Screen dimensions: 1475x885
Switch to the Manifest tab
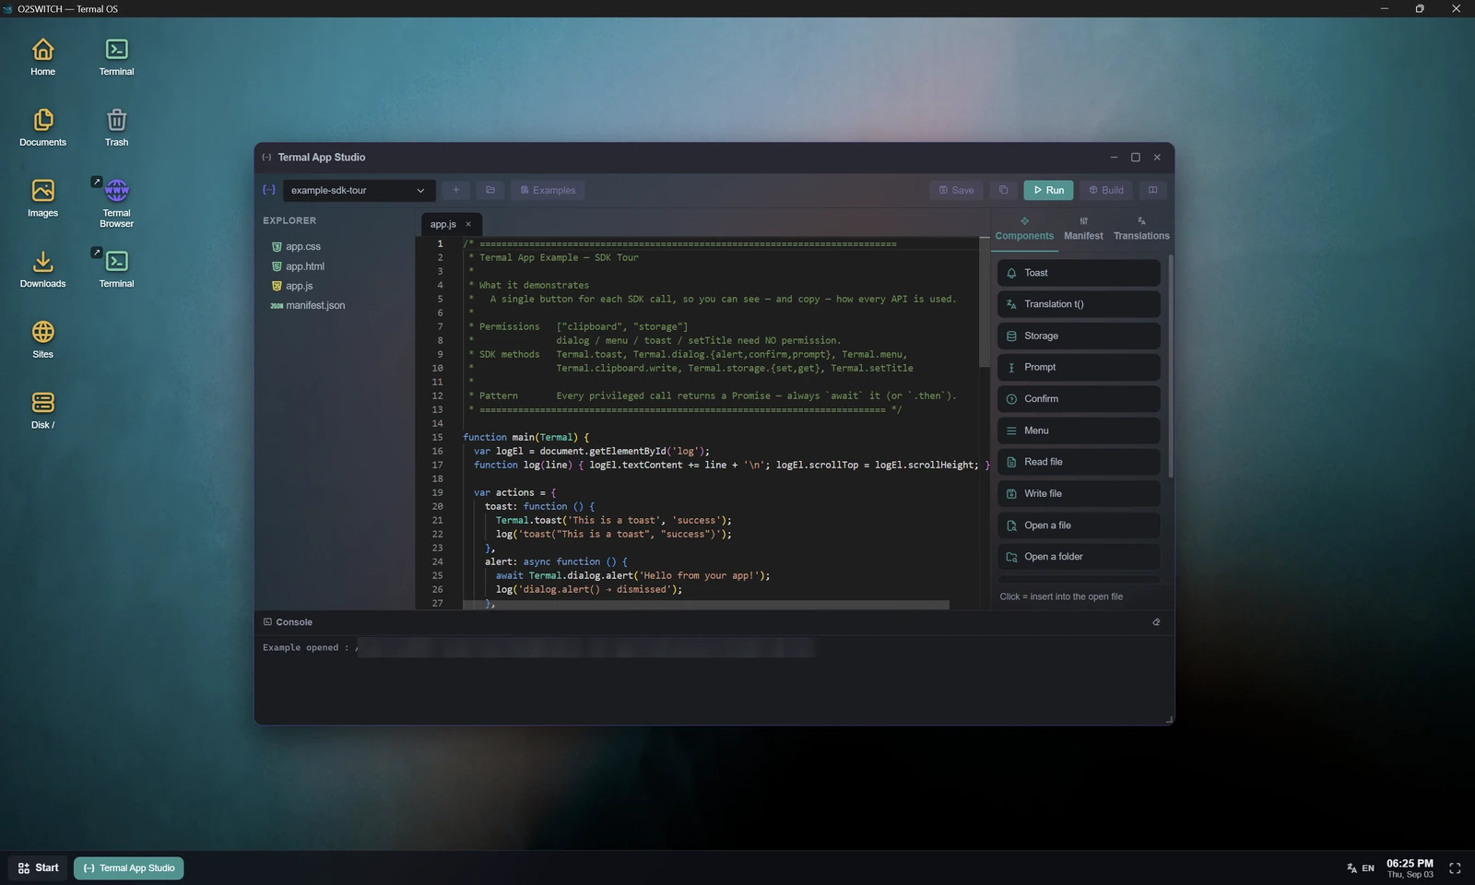(x=1083, y=230)
